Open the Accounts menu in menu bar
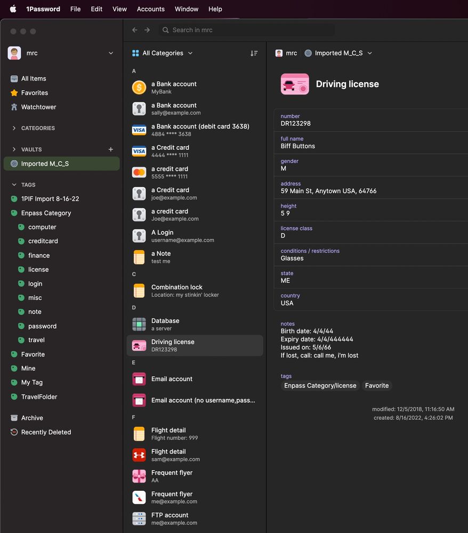 click(150, 9)
